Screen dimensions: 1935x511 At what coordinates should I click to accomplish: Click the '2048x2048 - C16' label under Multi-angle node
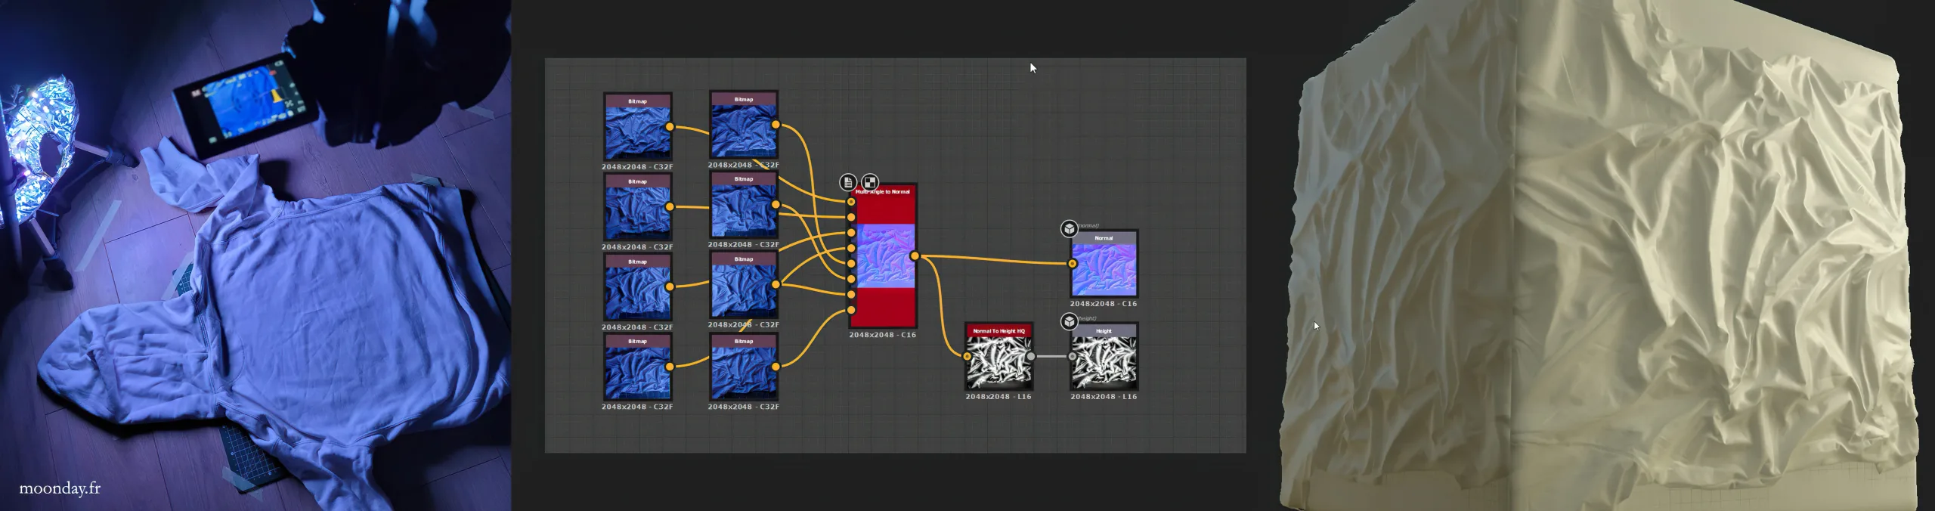click(x=882, y=335)
